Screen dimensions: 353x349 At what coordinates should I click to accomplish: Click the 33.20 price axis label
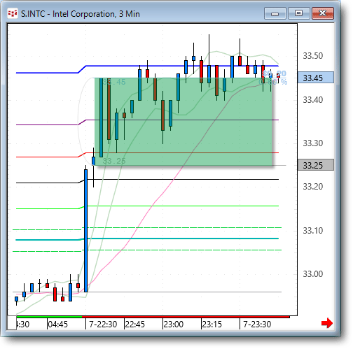click(x=313, y=187)
